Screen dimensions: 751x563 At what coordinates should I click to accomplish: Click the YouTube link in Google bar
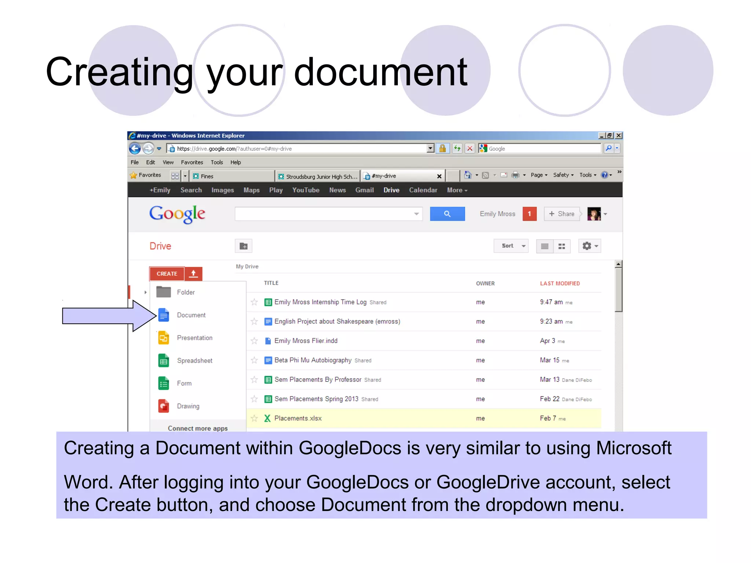point(306,190)
